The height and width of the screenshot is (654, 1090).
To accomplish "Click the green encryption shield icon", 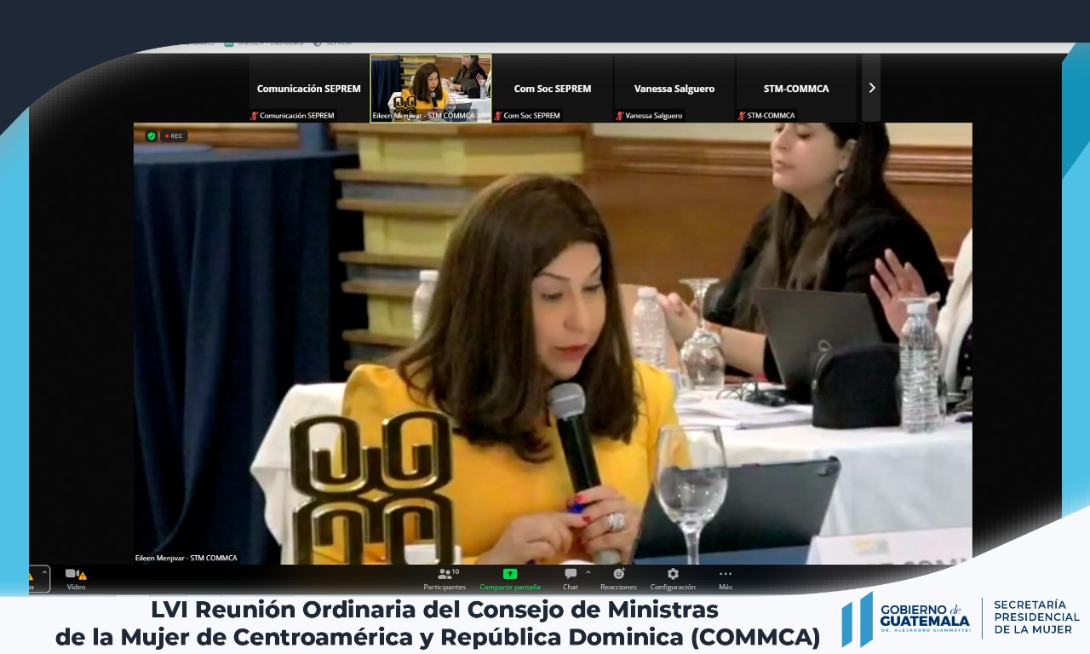I will click(152, 135).
